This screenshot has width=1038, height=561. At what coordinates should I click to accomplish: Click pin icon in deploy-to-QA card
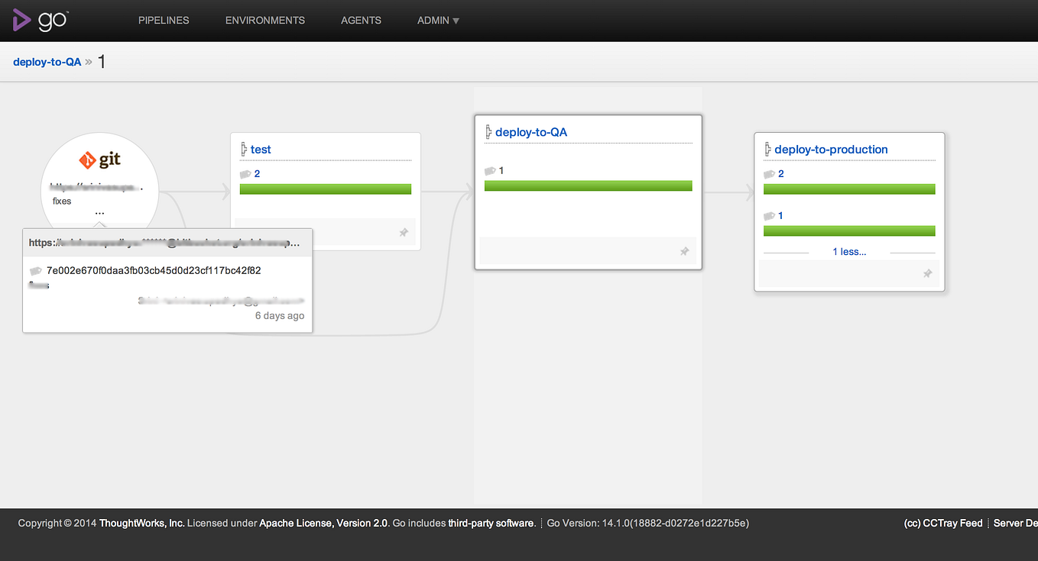coord(685,251)
